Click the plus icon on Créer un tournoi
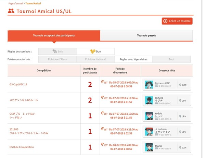The width and height of the screenshot is (206, 158). (165, 21)
